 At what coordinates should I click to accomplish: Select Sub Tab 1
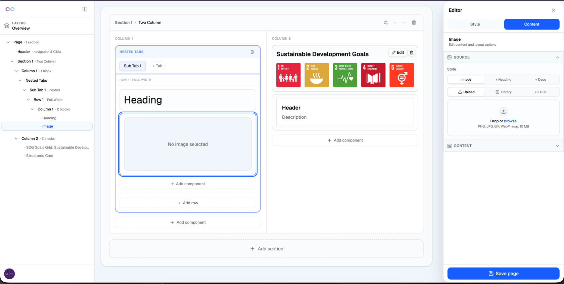tap(133, 66)
